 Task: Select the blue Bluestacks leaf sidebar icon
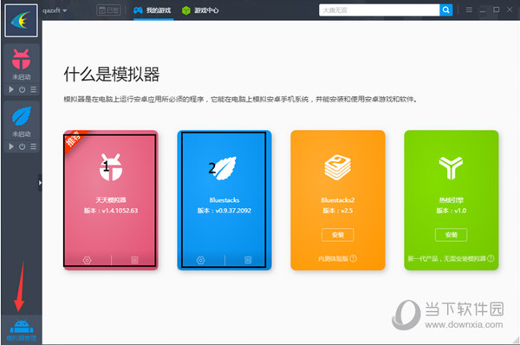(x=22, y=116)
